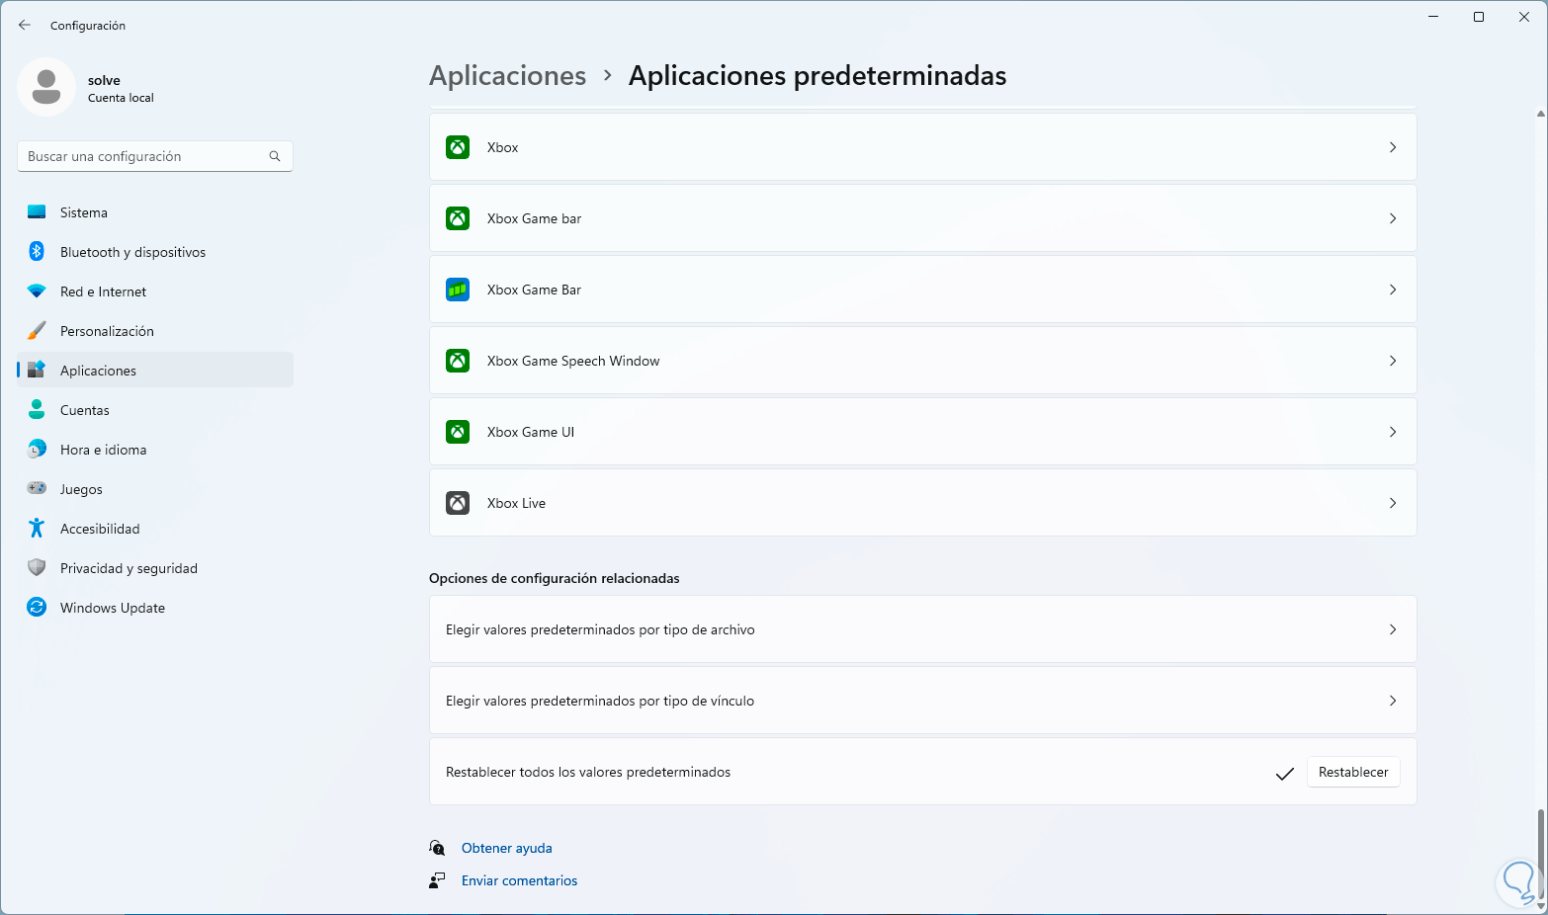The height and width of the screenshot is (915, 1548).
Task: Click the Xbox Game Speech Window icon
Action: [x=458, y=361]
